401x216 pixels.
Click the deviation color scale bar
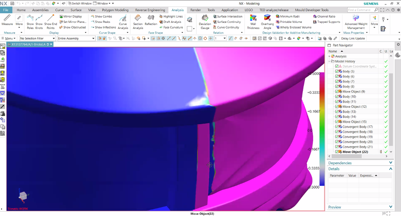click(322, 129)
